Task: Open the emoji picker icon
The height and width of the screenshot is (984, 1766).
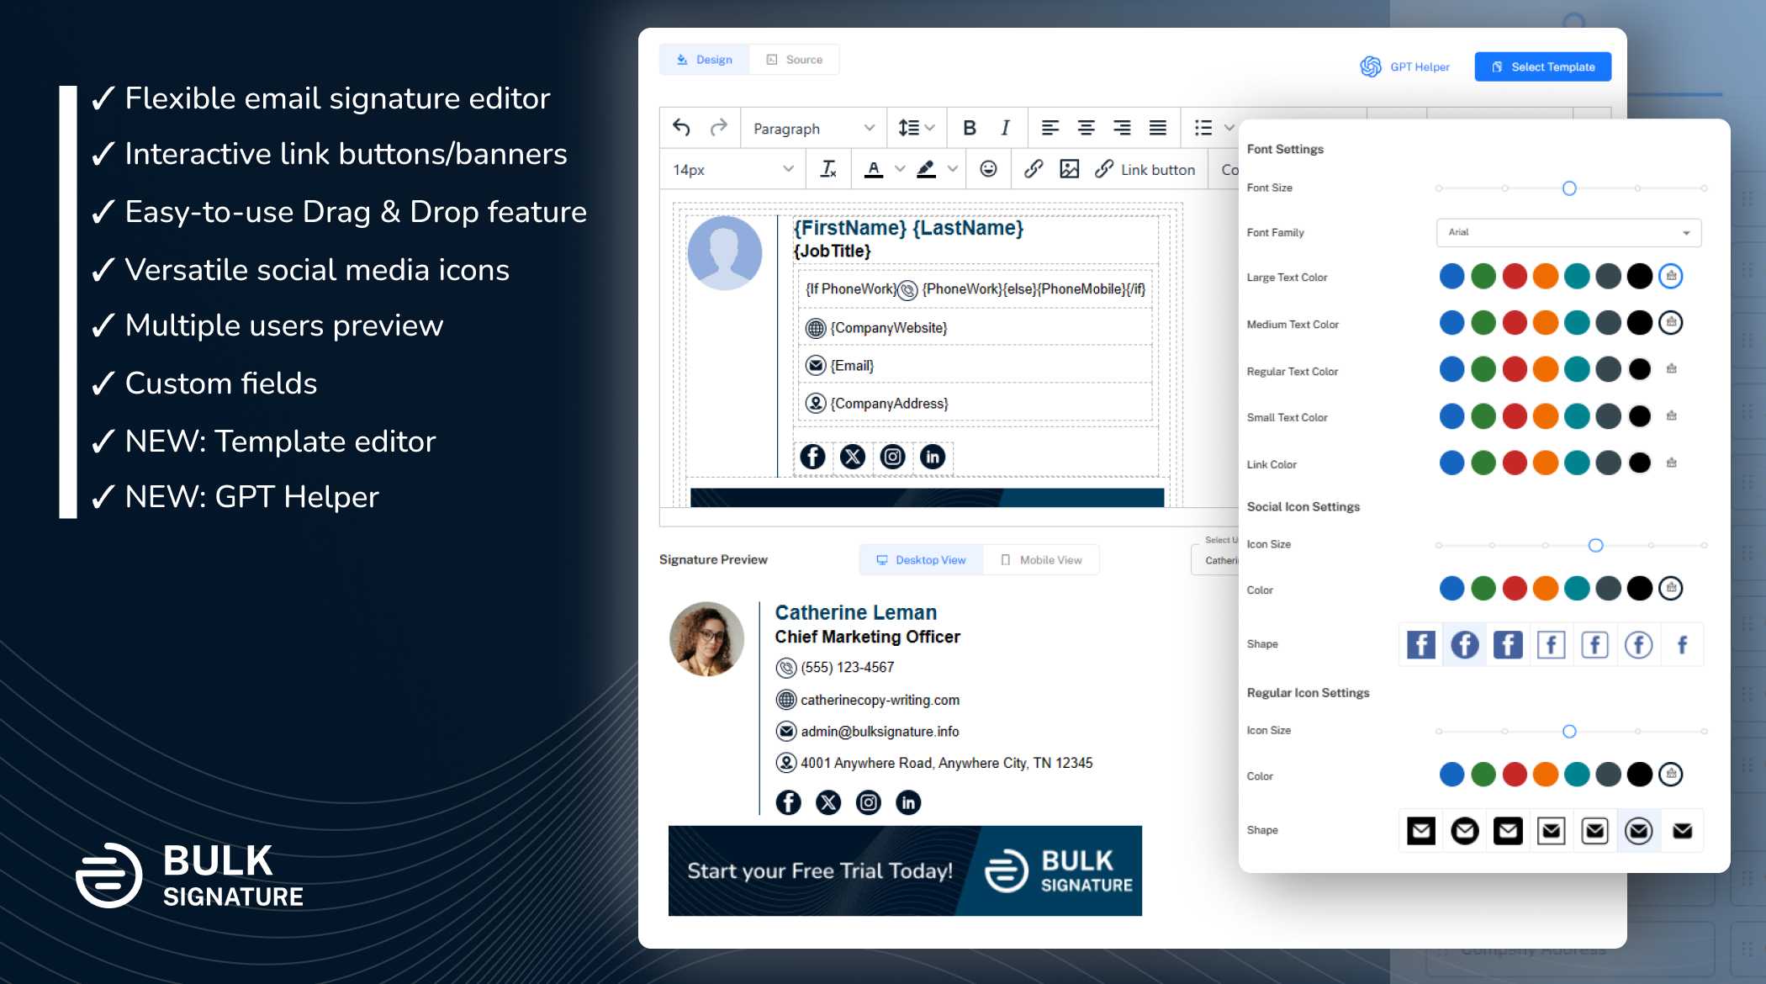Action: point(988,169)
